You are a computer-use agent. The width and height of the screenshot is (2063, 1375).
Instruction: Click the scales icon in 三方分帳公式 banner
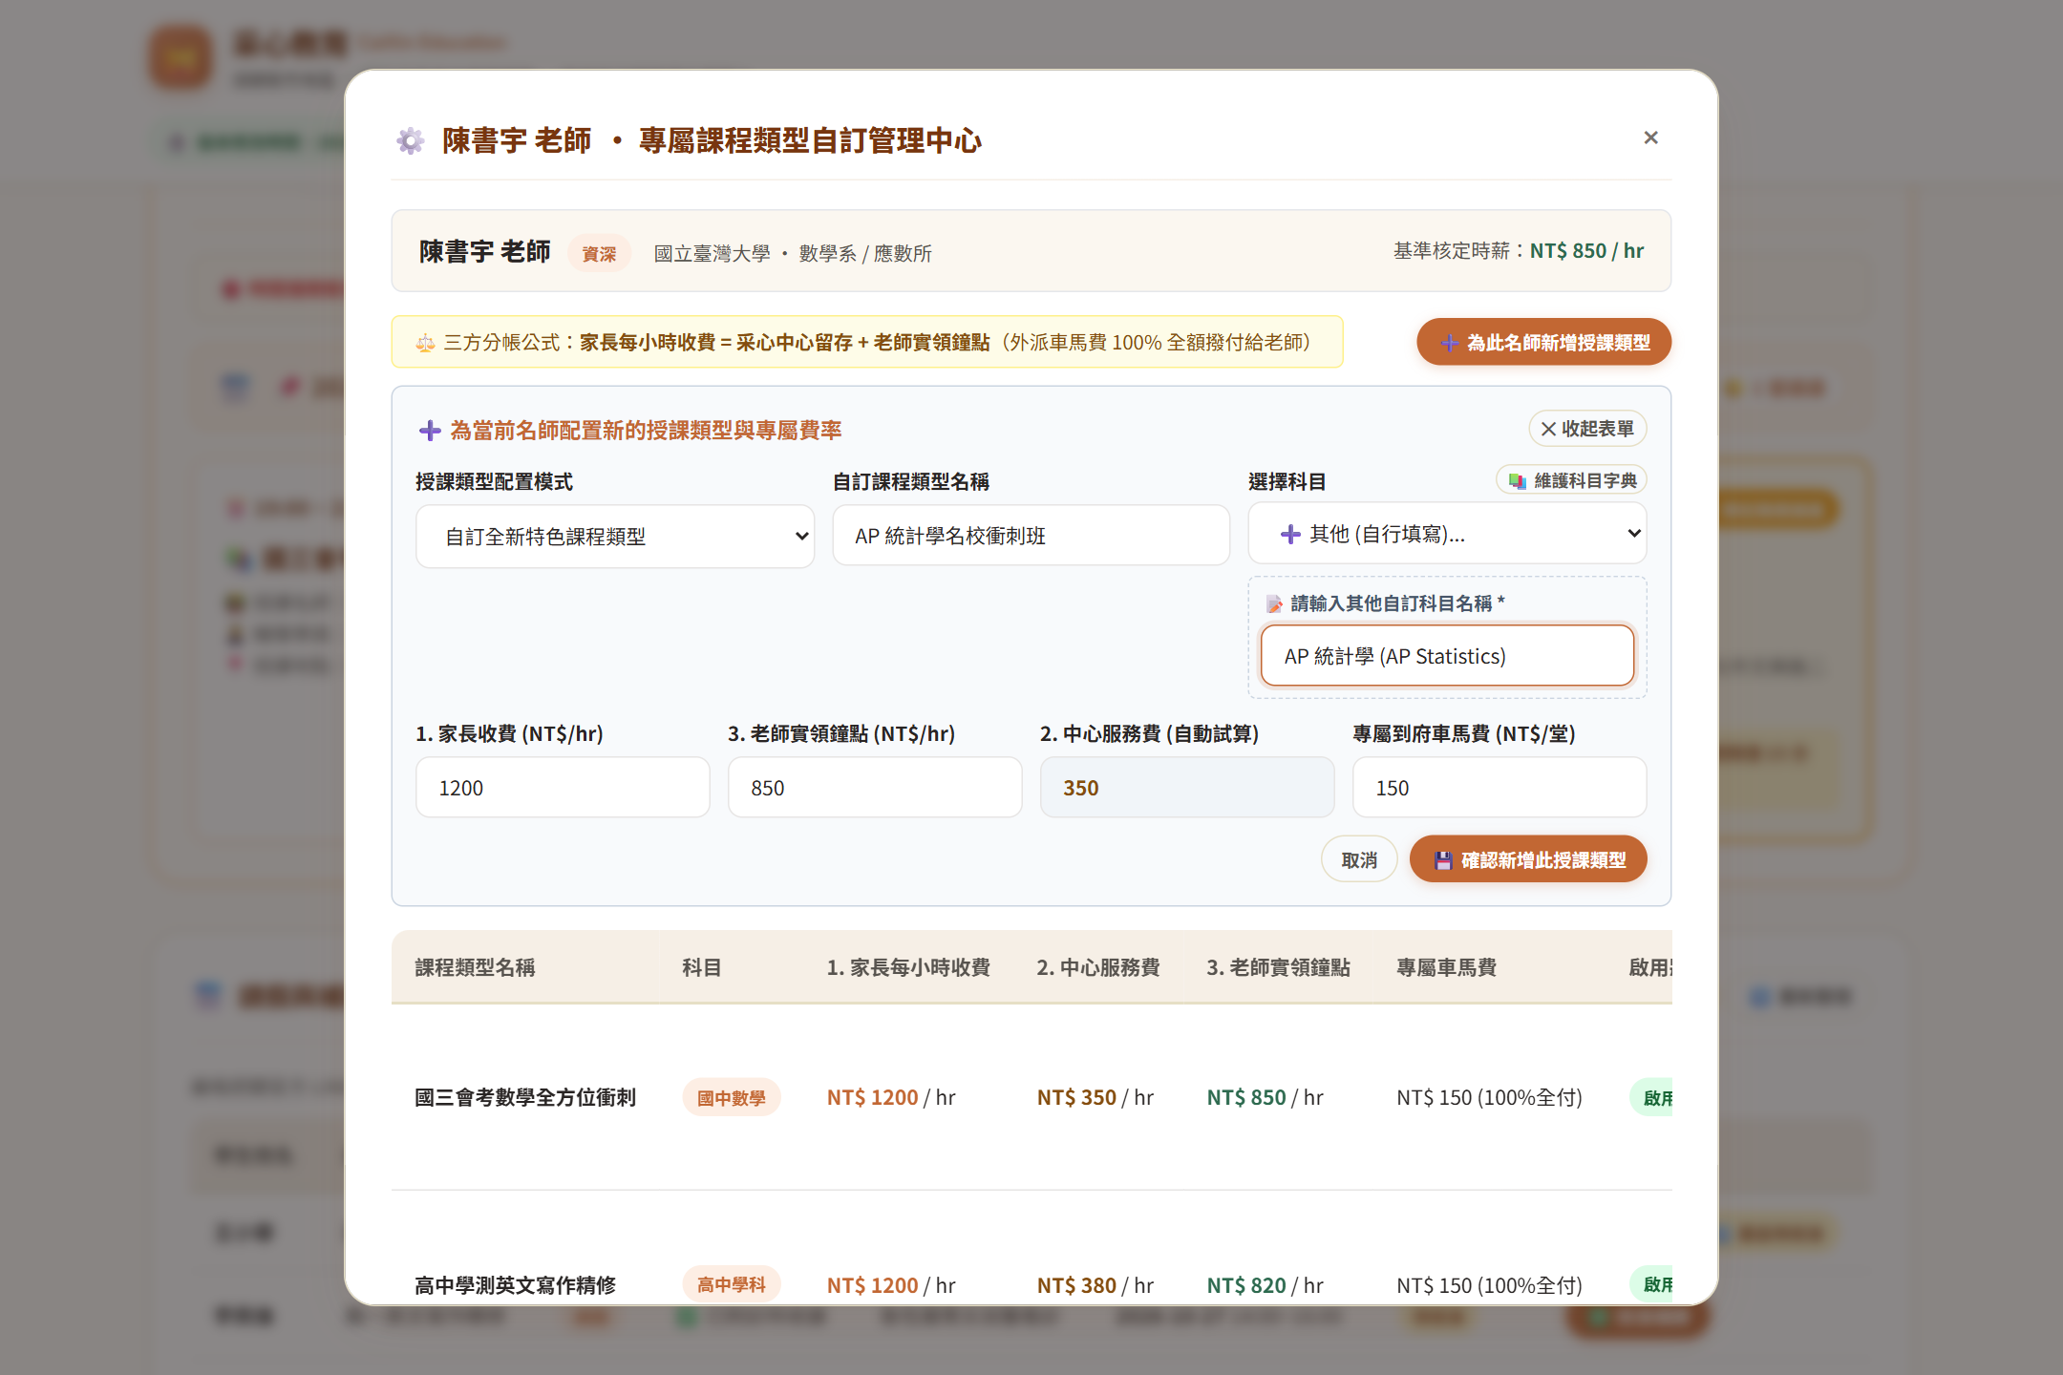tap(425, 343)
